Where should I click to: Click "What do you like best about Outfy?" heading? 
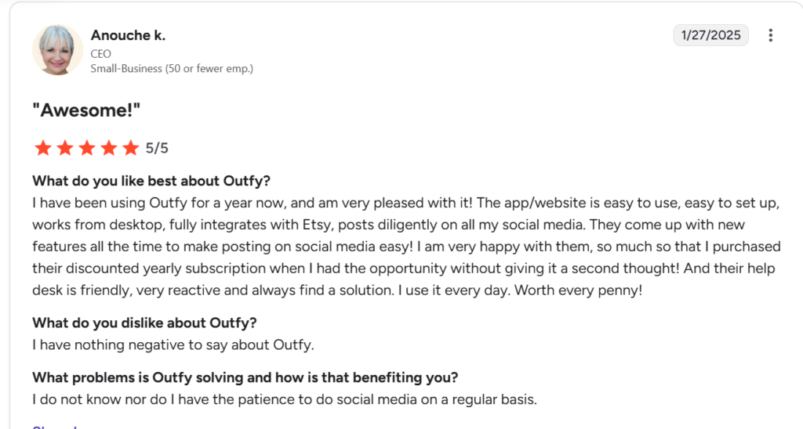point(151,181)
